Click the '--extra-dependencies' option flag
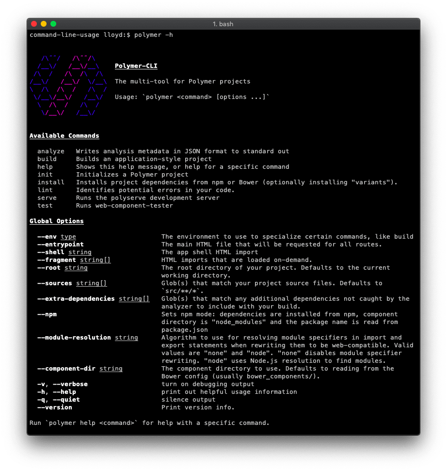 pyautogui.click(x=76, y=299)
